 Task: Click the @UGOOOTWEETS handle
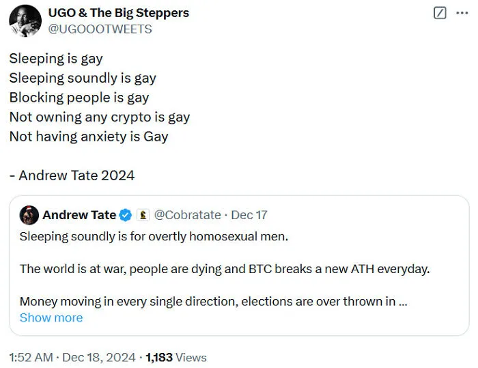pyautogui.click(x=100, y=29)
